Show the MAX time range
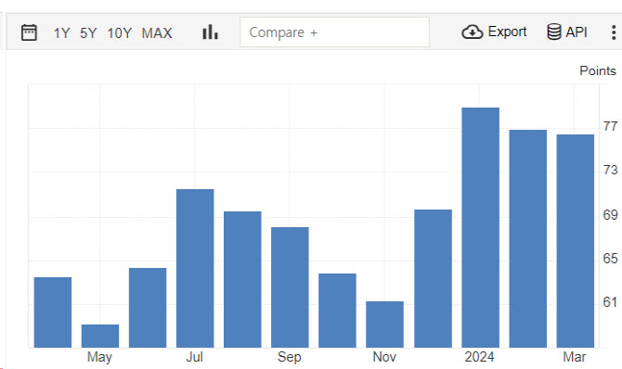 (157, 32)
